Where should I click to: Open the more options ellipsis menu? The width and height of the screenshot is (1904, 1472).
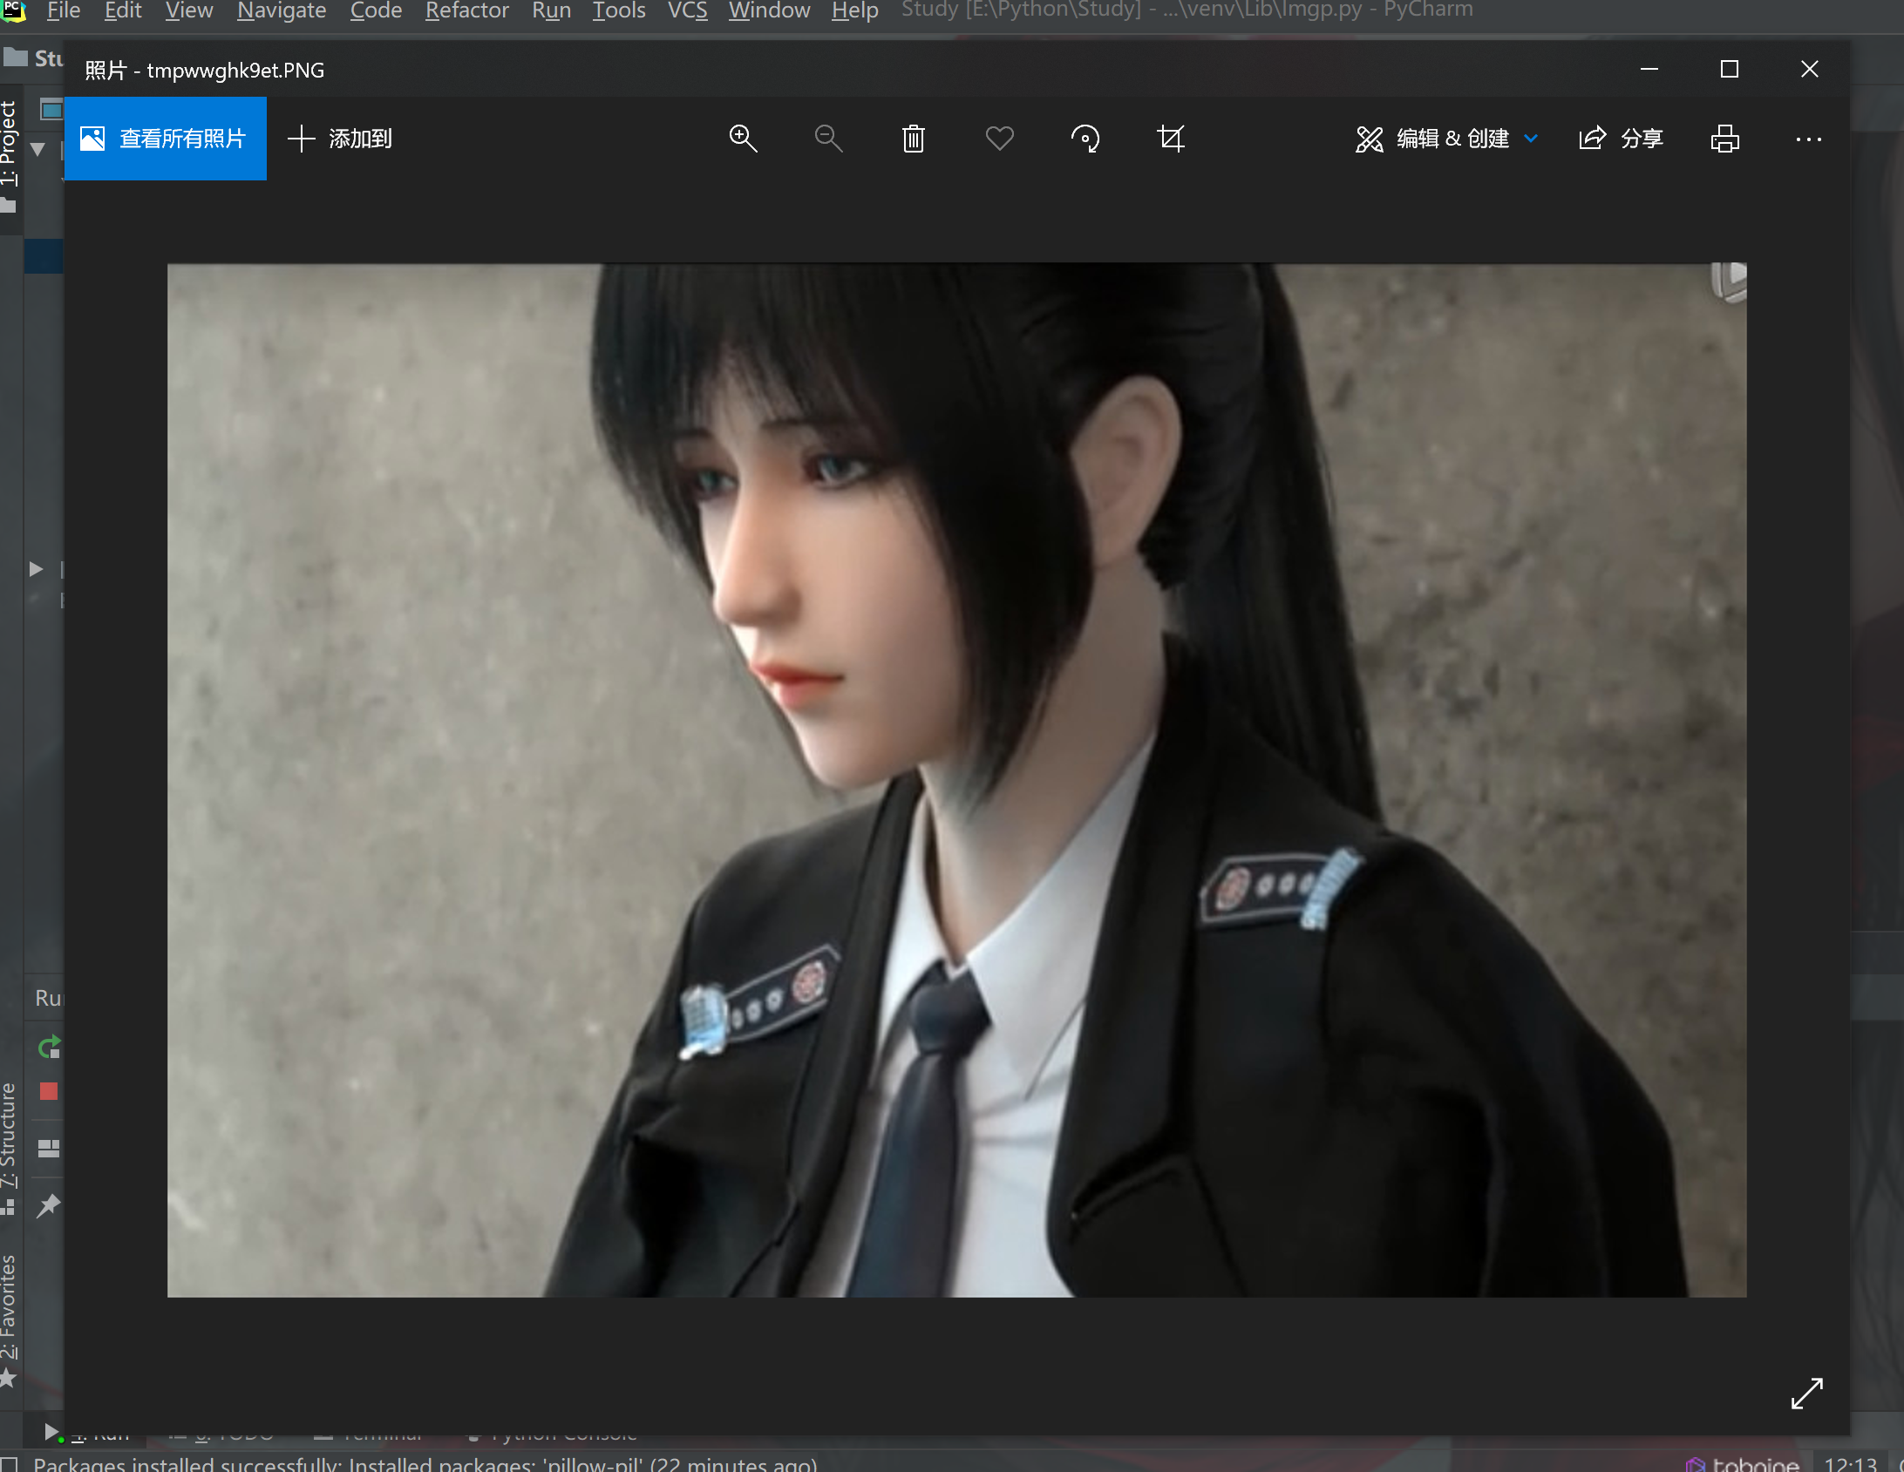1809,139
